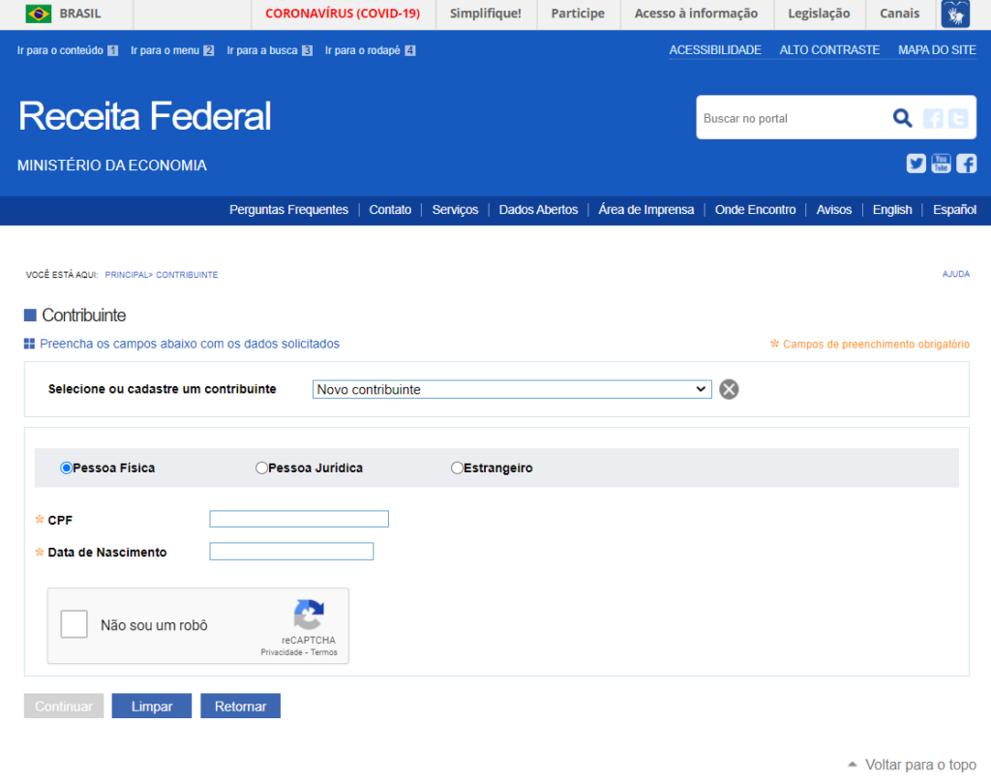Click Ir para o menu skip link
This screenshot has height=783, width=991.
(172, 50)
